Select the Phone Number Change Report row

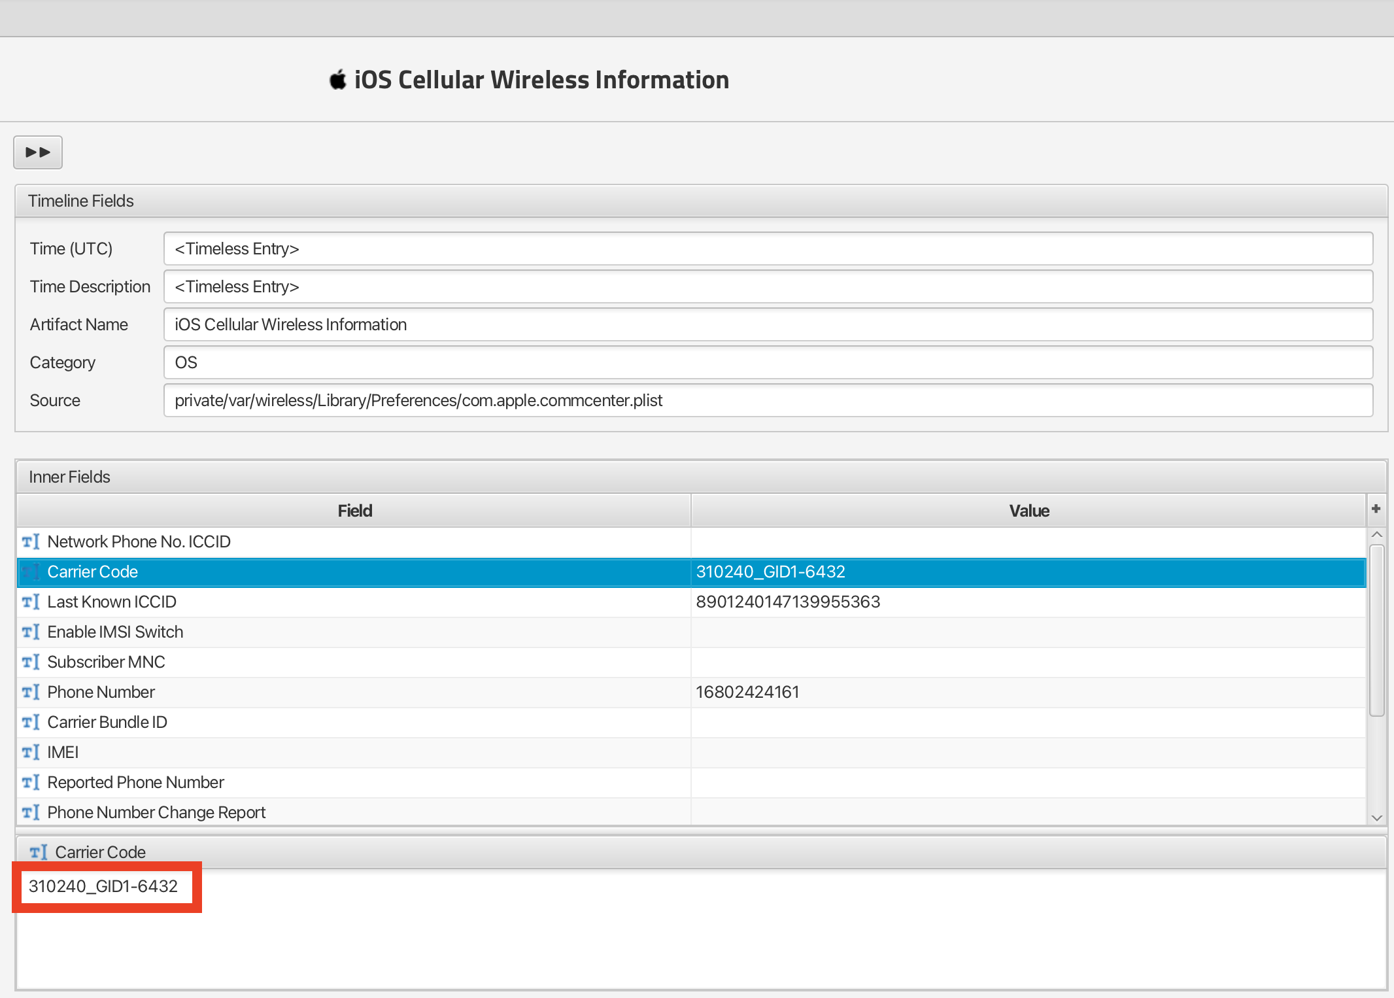click(691, 812)
